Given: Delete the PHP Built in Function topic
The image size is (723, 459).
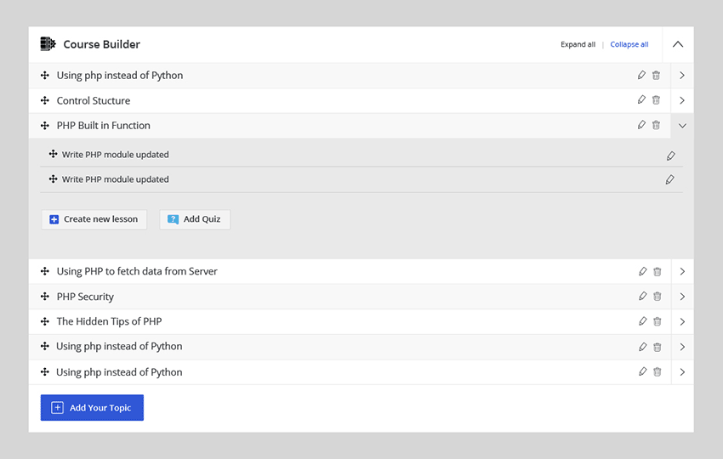Looking at the screenshot, I should tap(656, 125).
